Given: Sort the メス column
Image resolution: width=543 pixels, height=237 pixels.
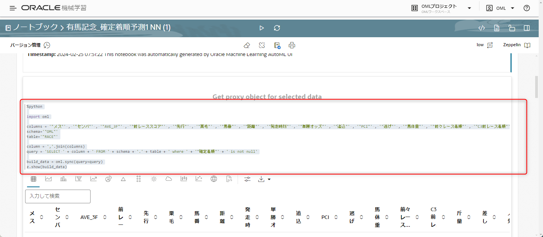Looking at the screenshot, I should point(41,217).
